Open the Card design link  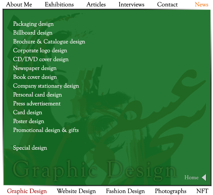pyautogui.click(x=28, y=112)
